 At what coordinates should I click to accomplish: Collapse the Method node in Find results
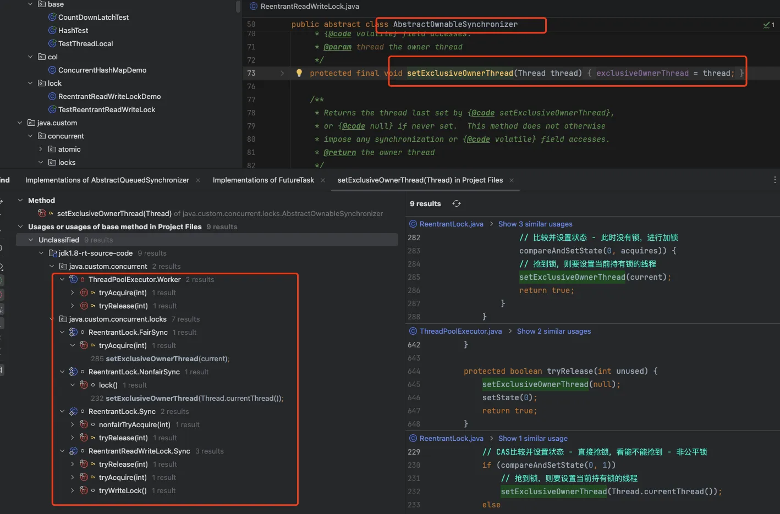(20, 200)
